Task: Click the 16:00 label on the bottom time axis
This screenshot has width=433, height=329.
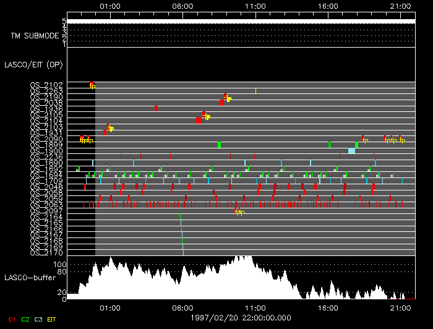Action: pos(328,307)
